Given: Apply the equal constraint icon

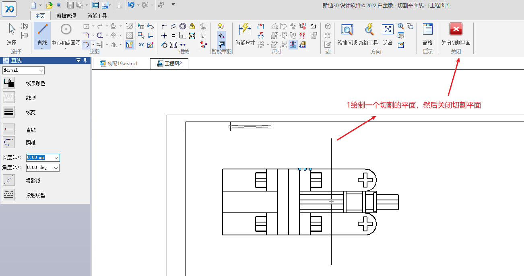Looking at the screenshot, I should click(x=173, y=35).
